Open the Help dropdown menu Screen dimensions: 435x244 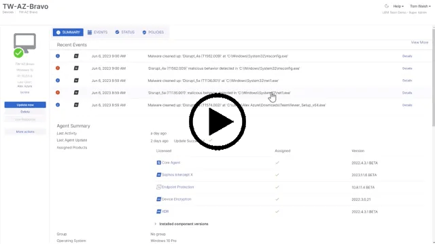[x=398, y=6]
